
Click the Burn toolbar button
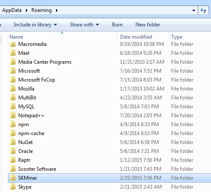click(117, 25)
